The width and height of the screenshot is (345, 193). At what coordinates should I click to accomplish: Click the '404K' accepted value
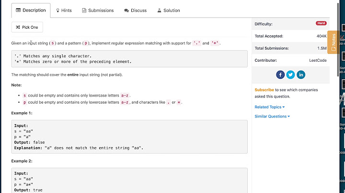pyautogui.click(x=322, y=36)
